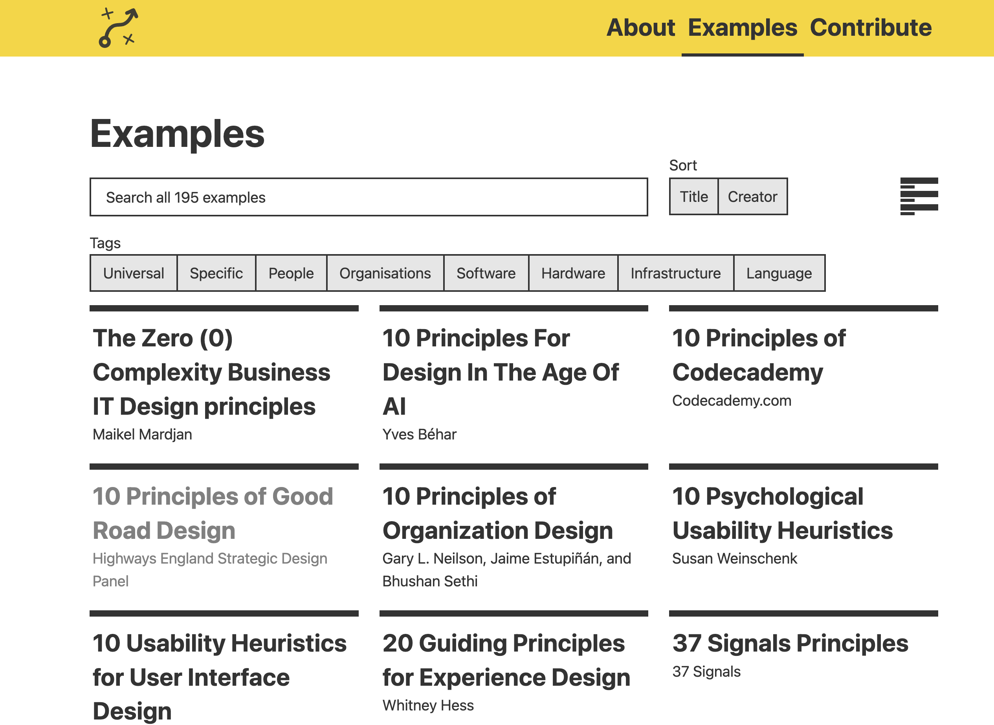This screenshot has height=725, width=994.
Task: Switch to list view layout icon
Action: [x=919, y=196]
